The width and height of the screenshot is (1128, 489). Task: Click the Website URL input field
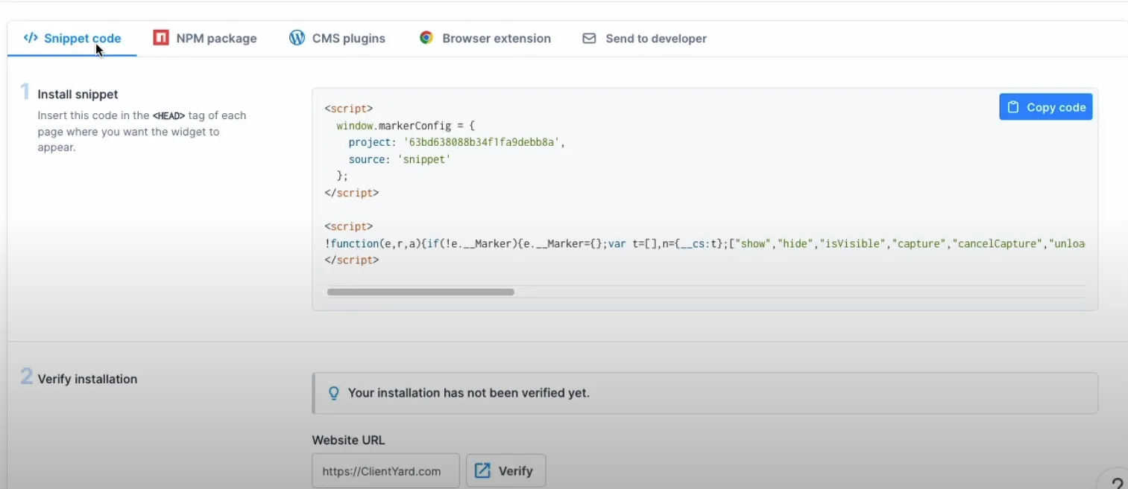(x=385, y=471)
